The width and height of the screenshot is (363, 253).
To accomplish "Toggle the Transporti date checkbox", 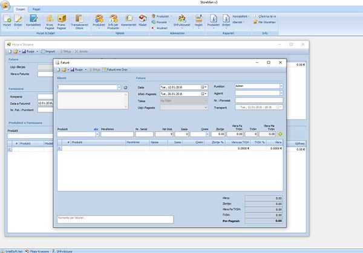I will tap(238, 107).
